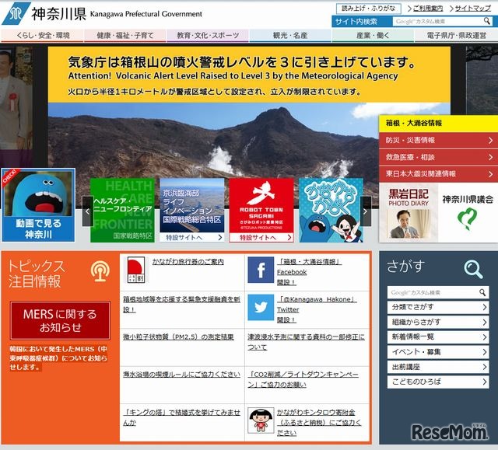Expand 分類でさがす arrow

[484, 307]
